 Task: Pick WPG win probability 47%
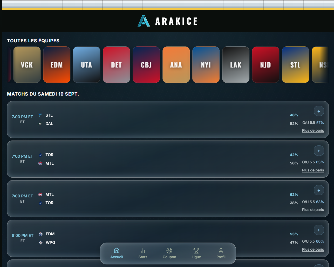[294, 243]
